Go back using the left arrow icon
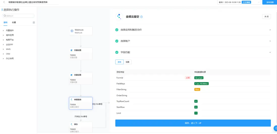 pyautogui.click(x=4, y=2)
